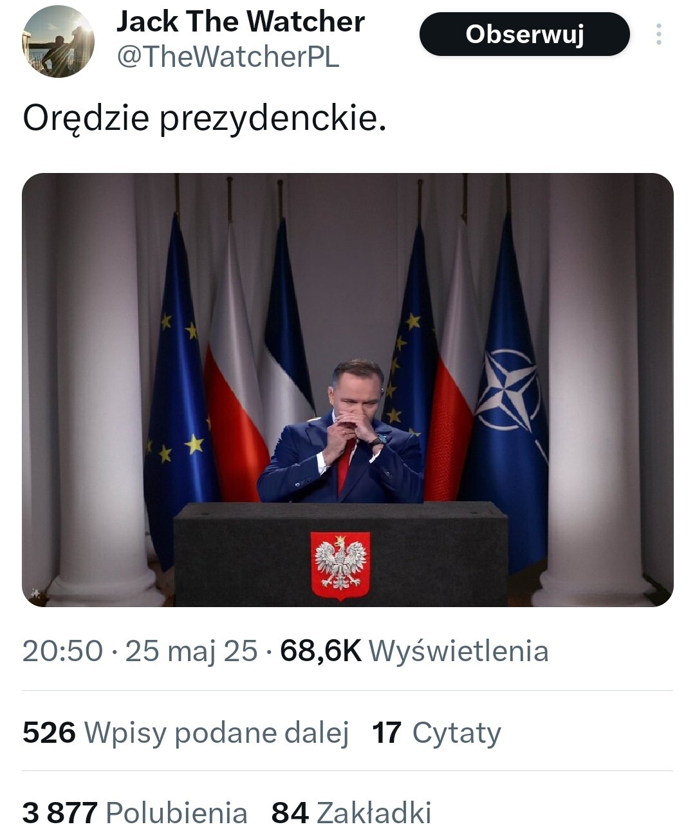The height and width of the screenshot is (838, 695).
Task: Click the leftmost EU flag in the photo
Action: tap(177, 386)
